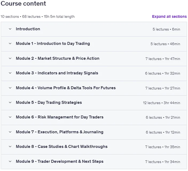This screenshot has width=188, height=171.
Task: Open Module 4 Volume Profile chevron
Action: coord(10,88)
